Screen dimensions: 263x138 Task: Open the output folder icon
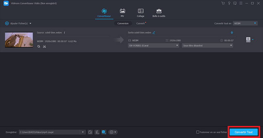[x=90, y=132]
